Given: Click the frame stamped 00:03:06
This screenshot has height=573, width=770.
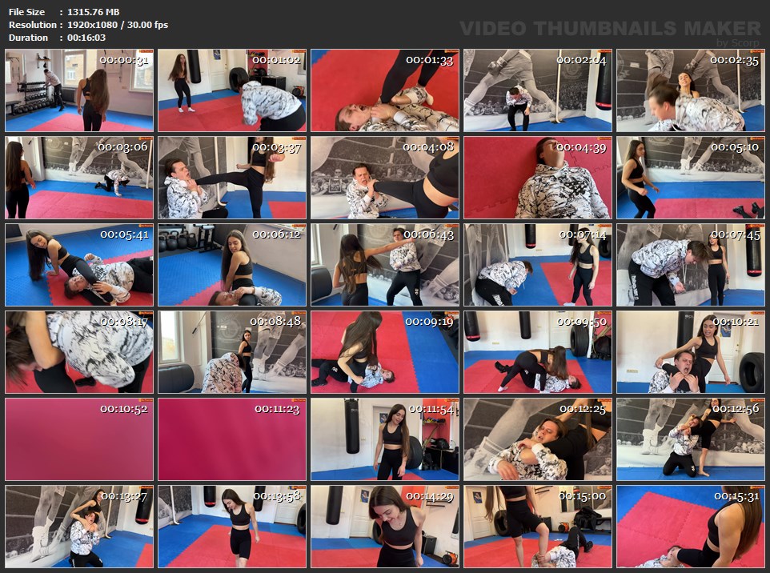Looking at the screenshot, I should tap(79, 178).
